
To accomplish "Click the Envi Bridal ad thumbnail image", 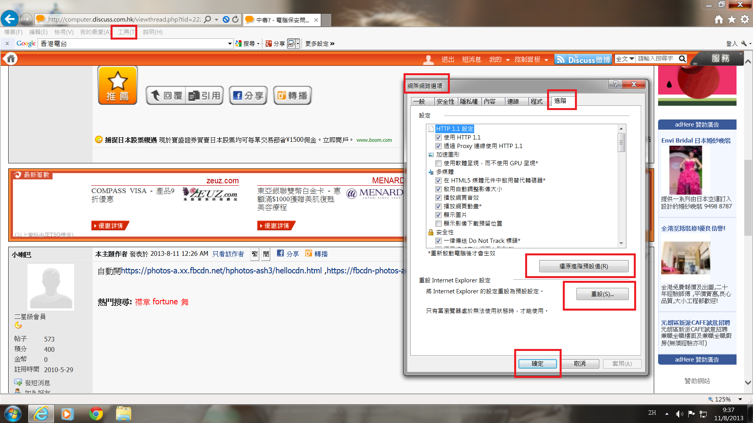I will pyautogui.click(x=686, y=170).
